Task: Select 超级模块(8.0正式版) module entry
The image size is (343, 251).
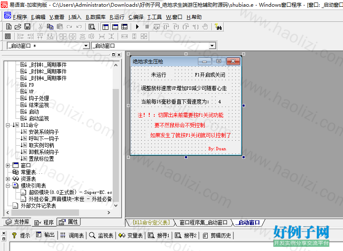Action: (x=70, y=193)
